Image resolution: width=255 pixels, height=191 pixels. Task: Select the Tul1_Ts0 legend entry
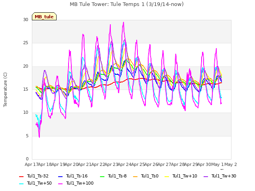[x=146, y=176]
